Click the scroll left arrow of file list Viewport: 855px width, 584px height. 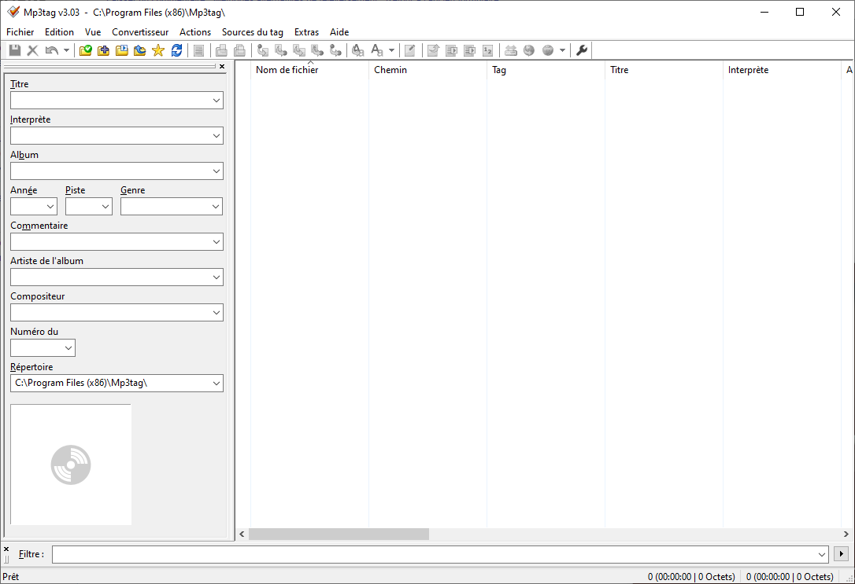pyautogui.click(x=242, y=534)
